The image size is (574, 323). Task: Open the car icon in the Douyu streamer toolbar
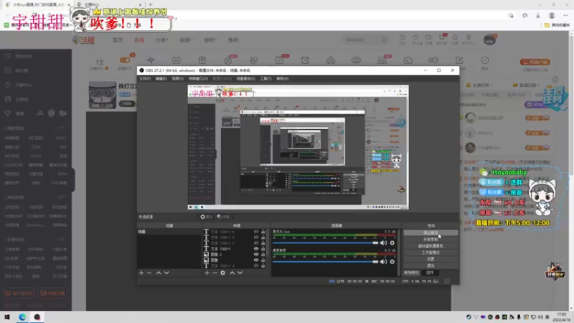(331, 60)
